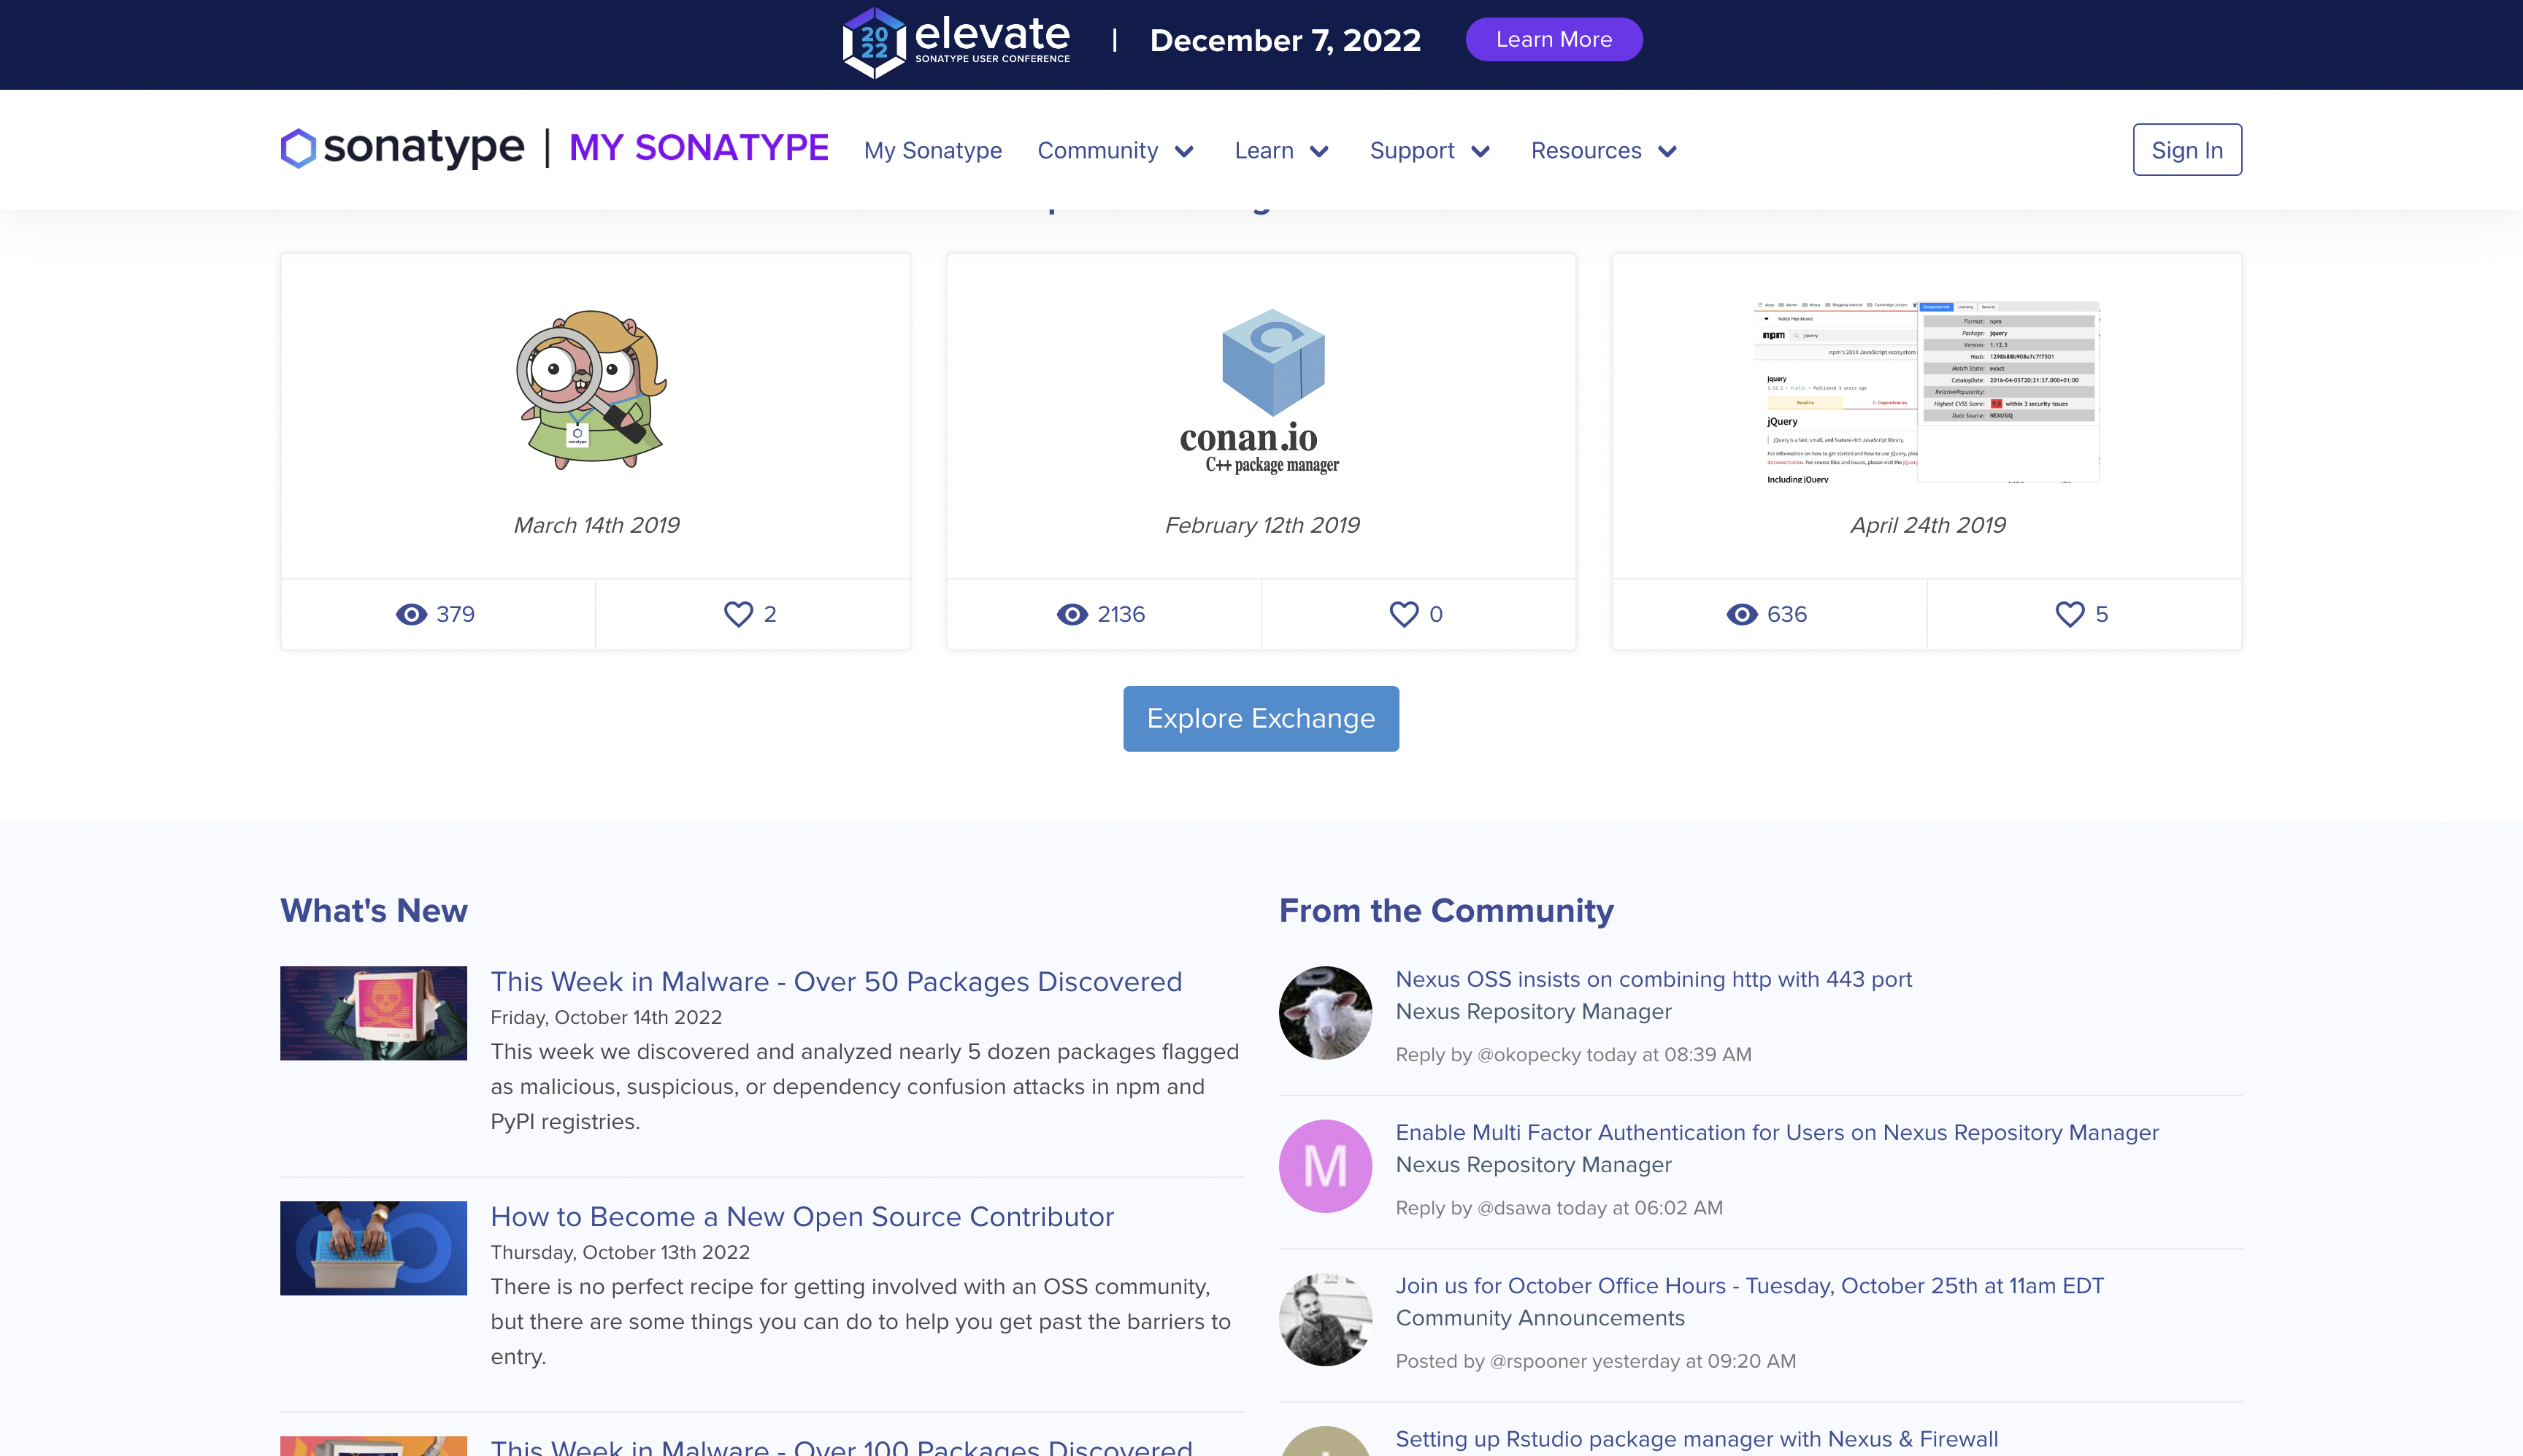Screen dimensions: 2523x1456
Task: Click the Sign In button
Action: click(x=2187, y=150)
